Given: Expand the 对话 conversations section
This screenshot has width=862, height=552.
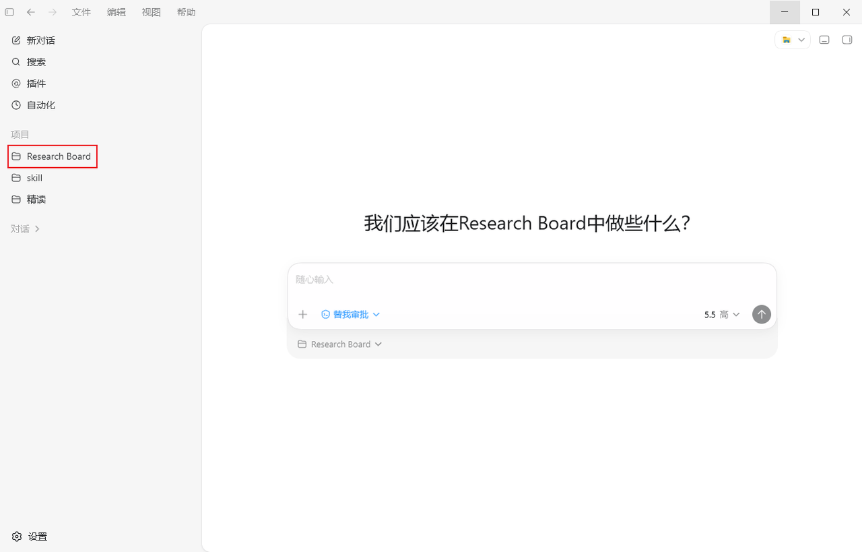Looking at the screenshot, I should point(26,229).
